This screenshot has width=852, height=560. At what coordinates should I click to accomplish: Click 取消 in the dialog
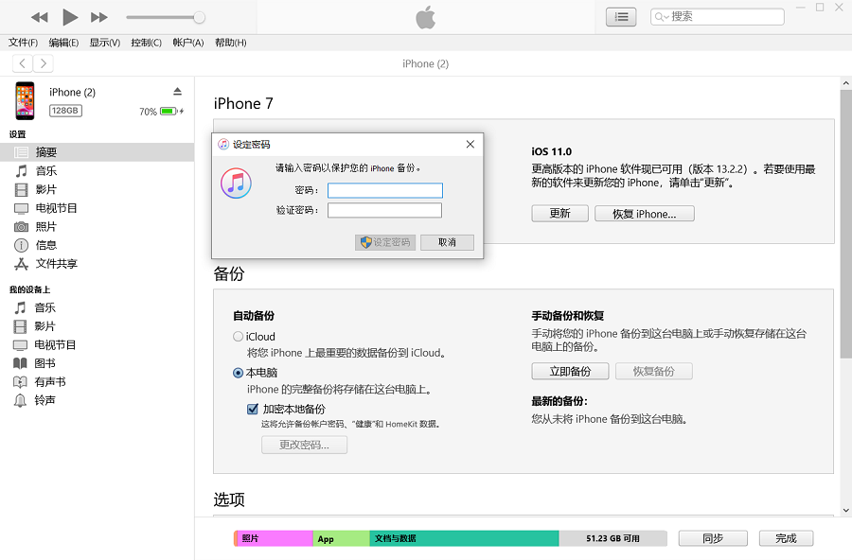click(x=447, y=242)
